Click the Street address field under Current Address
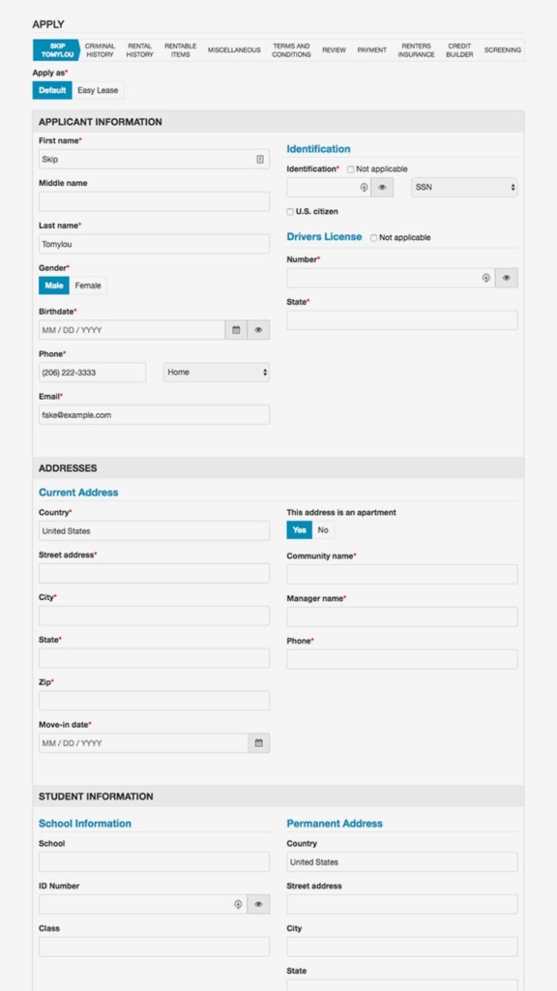 pyautogui.click(x=154, y=573)
